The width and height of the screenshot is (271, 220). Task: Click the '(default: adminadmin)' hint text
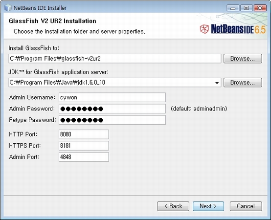point(199,109)
